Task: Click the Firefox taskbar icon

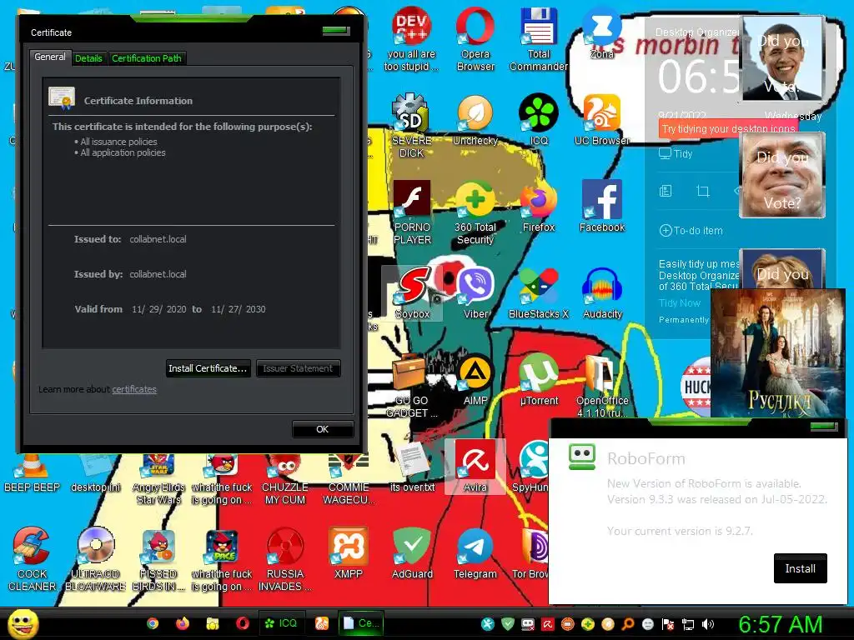Action: 183,623
